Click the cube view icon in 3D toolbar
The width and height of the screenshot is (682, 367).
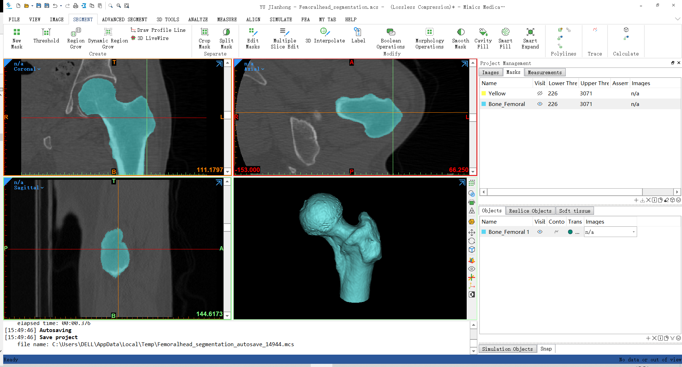[472, 249]
